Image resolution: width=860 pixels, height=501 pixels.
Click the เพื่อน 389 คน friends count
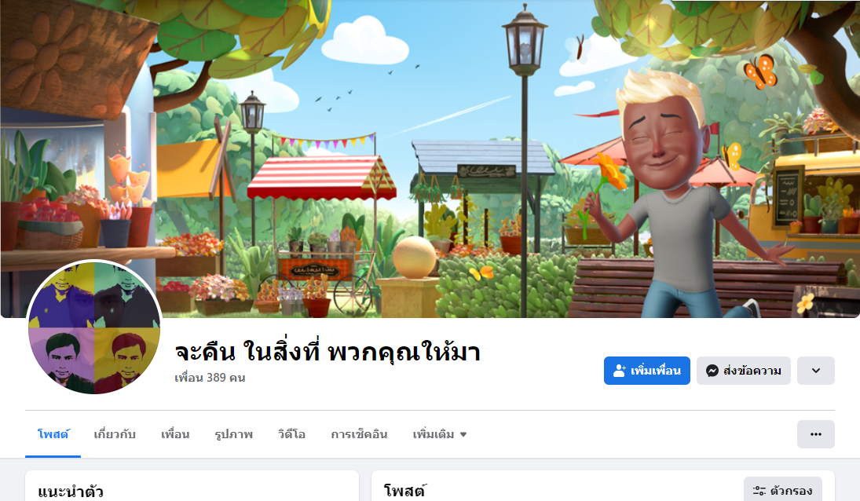click(x=210, y=378)
